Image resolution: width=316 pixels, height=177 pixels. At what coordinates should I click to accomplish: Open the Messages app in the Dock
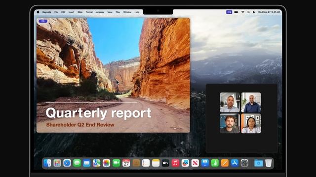(77, 163)
